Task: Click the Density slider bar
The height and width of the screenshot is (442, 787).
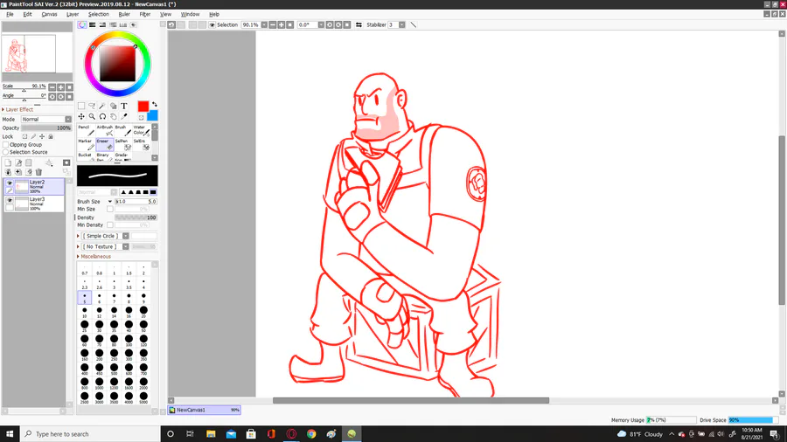Action: (136, 218)
